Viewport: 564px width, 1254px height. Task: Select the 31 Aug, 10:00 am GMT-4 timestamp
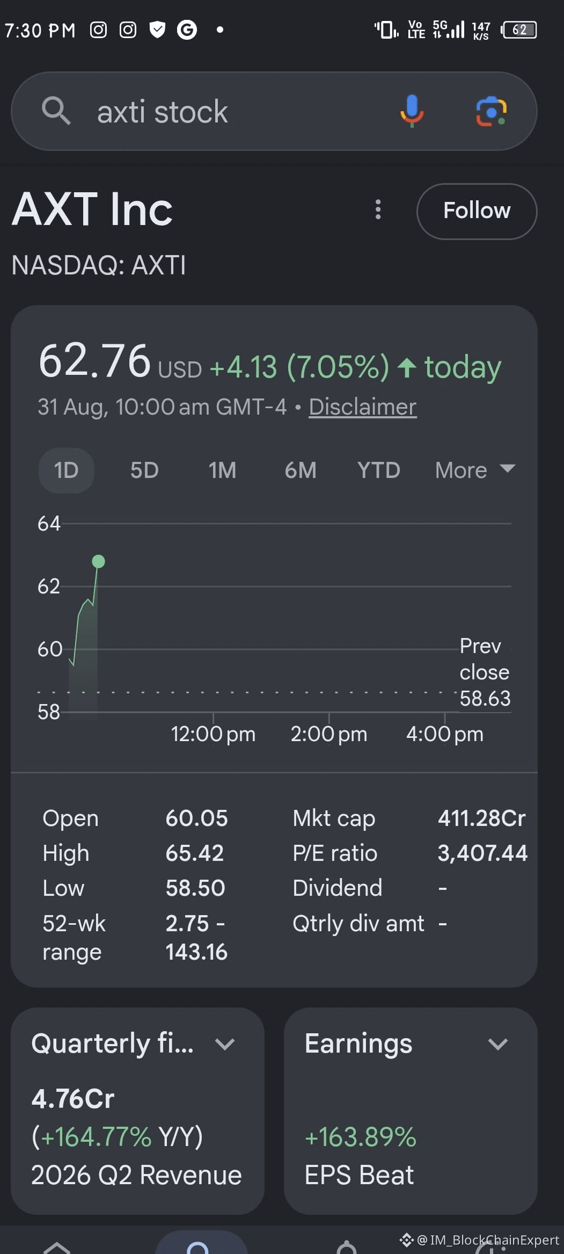(x=162, y=407)
